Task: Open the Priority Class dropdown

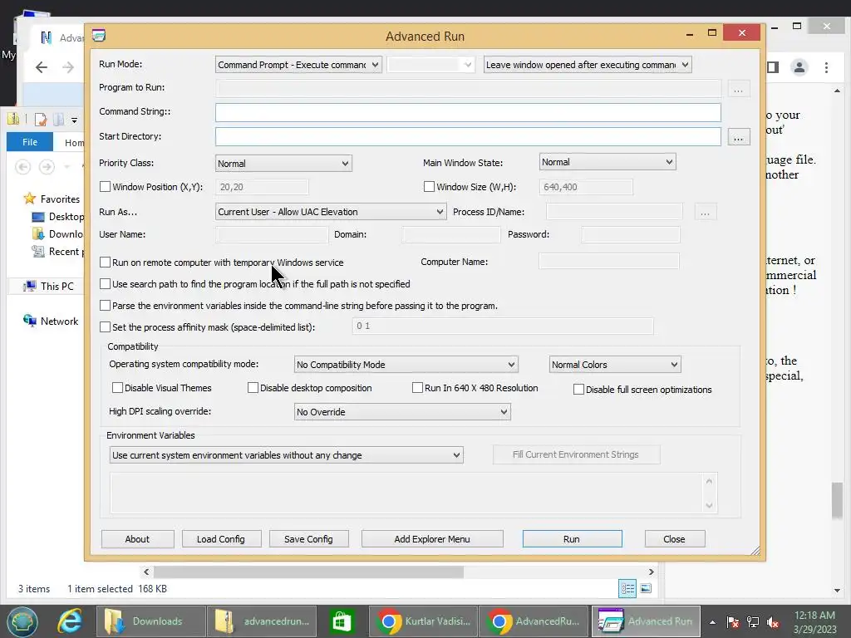Action: (x=283, y=164)
